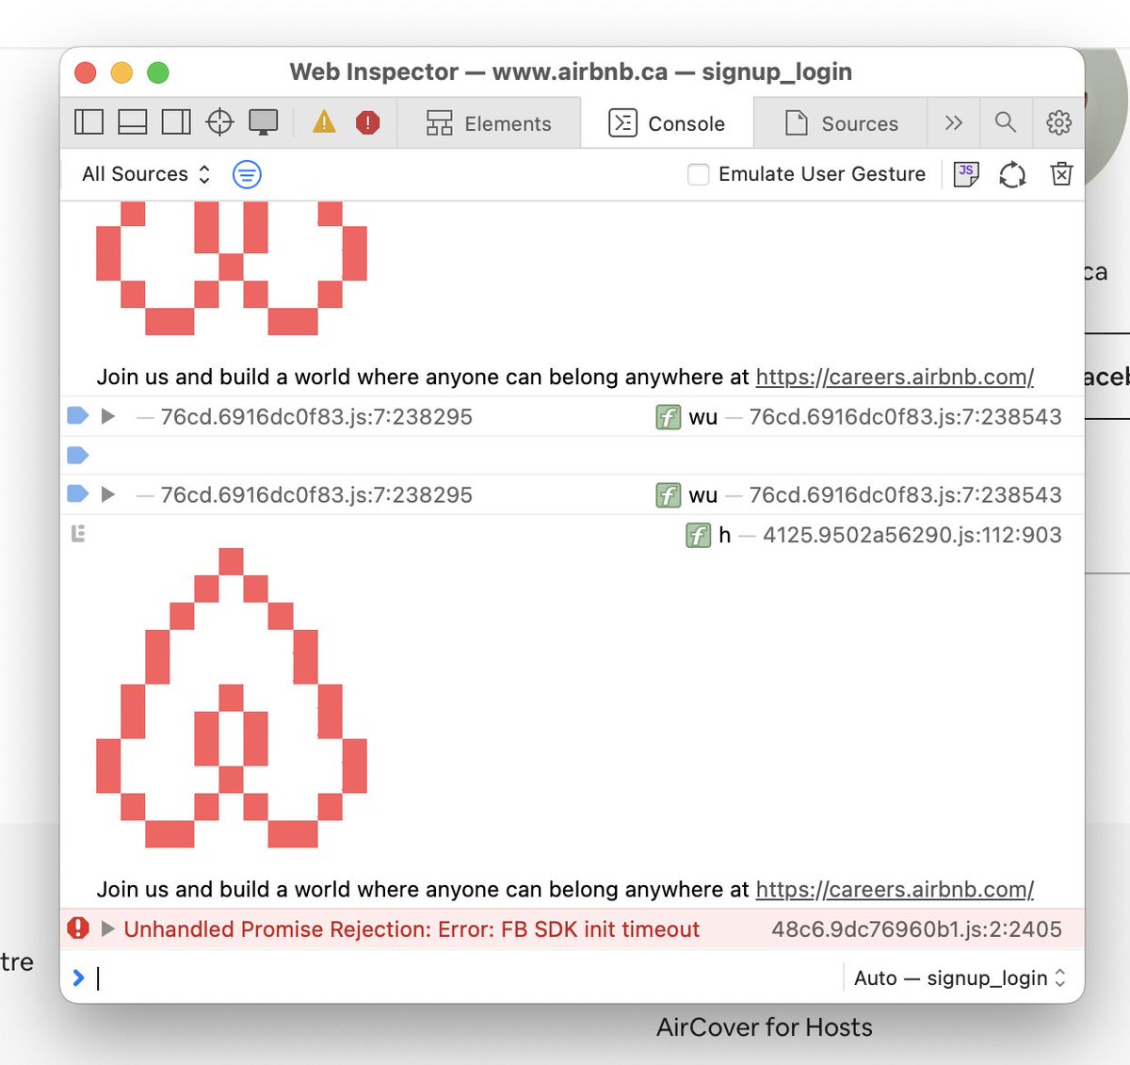
Task: Expand the second 76cd.6916dc0f83.js:7:238295 log entry
Action: 108,494
